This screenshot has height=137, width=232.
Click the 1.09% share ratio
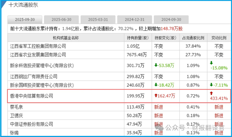[193, 66]
